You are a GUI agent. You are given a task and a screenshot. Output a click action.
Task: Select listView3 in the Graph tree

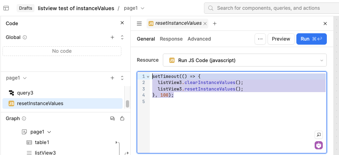(45, 153)
